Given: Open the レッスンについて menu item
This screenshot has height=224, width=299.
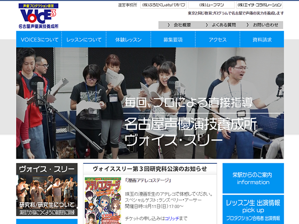Looking at the screenshot, I should [x=84, y=40].
